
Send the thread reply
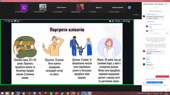[x=167, y=34]
